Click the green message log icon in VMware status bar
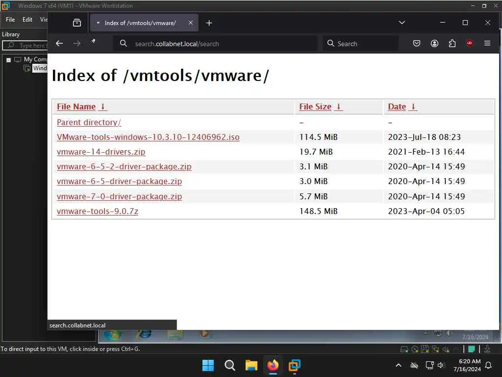 tap(472, 349)
